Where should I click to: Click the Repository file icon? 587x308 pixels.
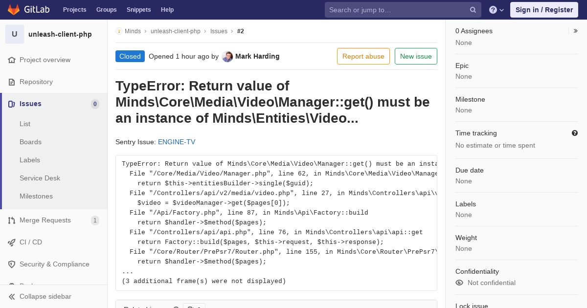pos(12,82)
